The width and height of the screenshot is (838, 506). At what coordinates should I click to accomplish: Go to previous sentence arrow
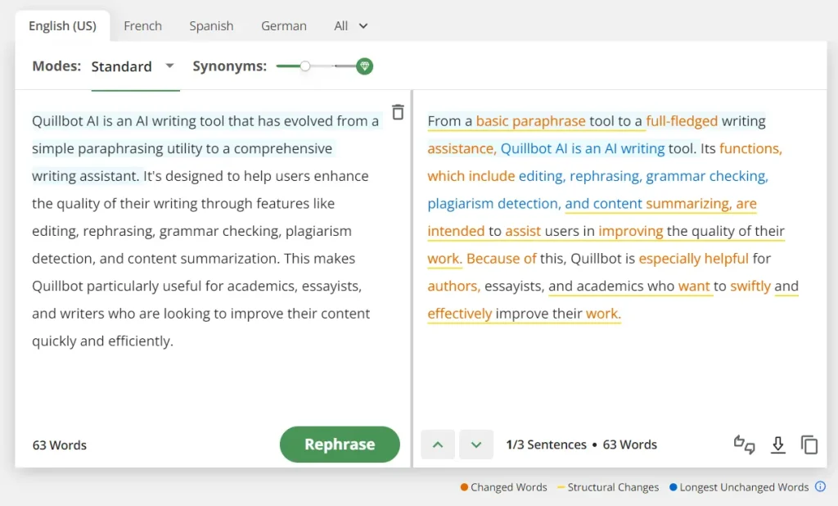438,445
